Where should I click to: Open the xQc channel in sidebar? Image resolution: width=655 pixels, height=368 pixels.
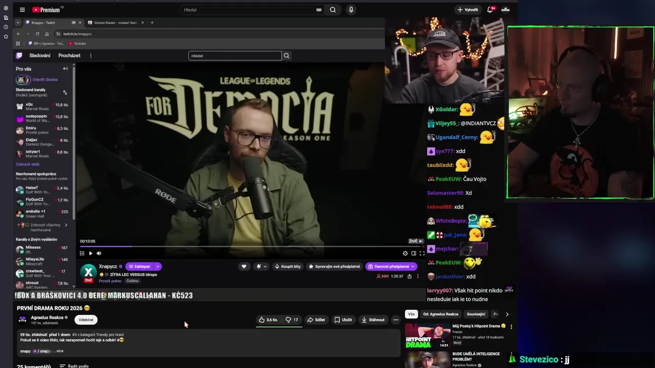(x=42, y=105)
